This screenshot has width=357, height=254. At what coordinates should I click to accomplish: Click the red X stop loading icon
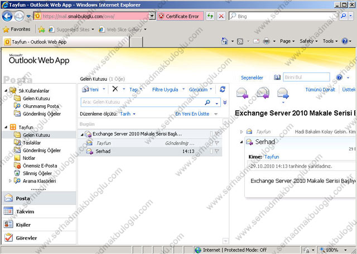[x=221, y=16]
